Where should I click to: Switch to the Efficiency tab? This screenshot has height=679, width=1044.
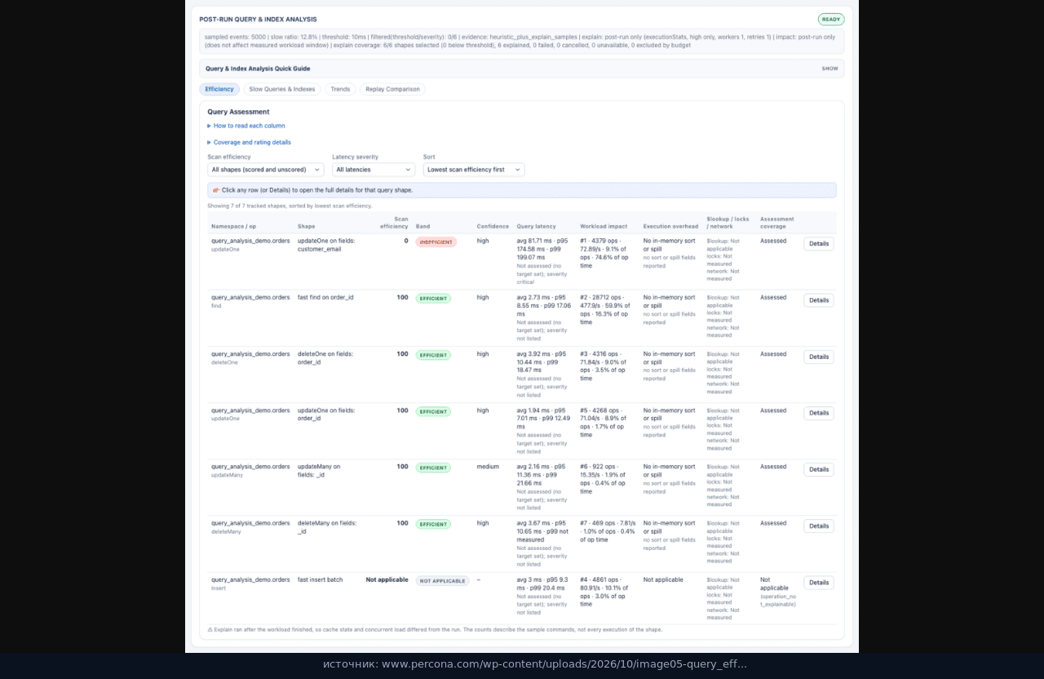pyautogui.click(x=219, y=89)
